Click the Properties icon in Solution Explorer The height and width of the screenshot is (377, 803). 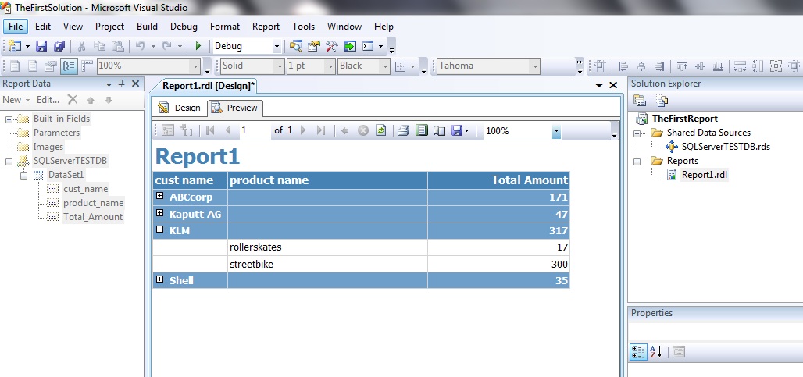(639, 101)
